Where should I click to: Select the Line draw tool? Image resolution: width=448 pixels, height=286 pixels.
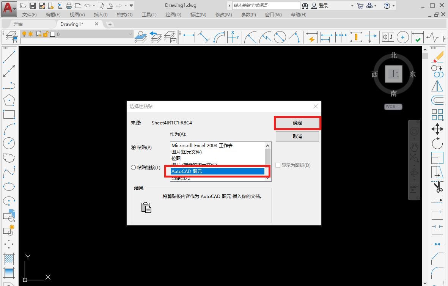point(9,56)
